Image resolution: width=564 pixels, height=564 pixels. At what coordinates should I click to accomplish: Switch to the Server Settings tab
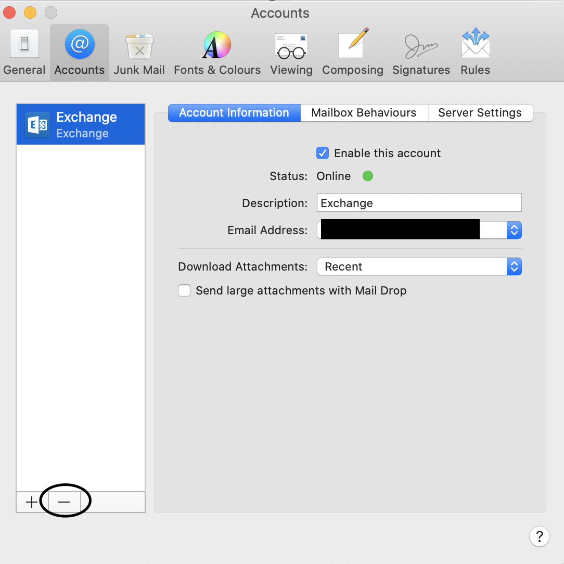pos(480,113)
